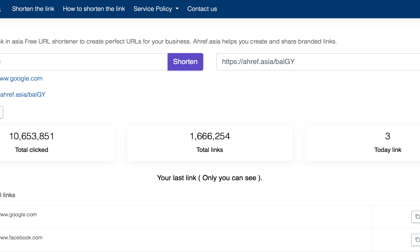
Task: Expand the Service Policy dropdown
Action: 156,9
